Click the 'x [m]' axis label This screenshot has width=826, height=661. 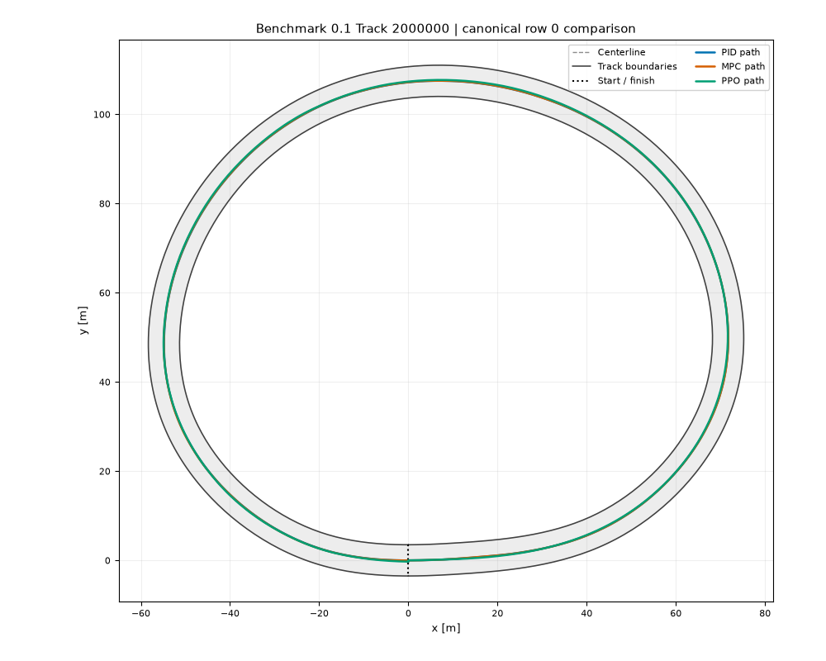click(x=446, y=628)
